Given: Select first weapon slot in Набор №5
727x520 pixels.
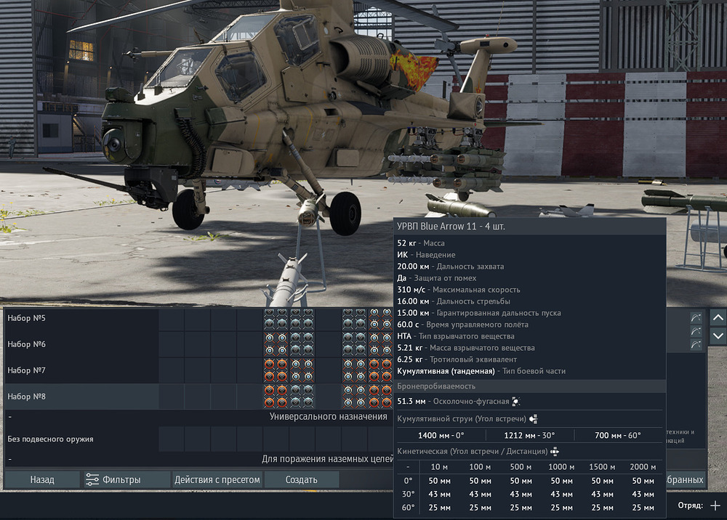Looking at the screenshot, I should click(x=172, y=318).
